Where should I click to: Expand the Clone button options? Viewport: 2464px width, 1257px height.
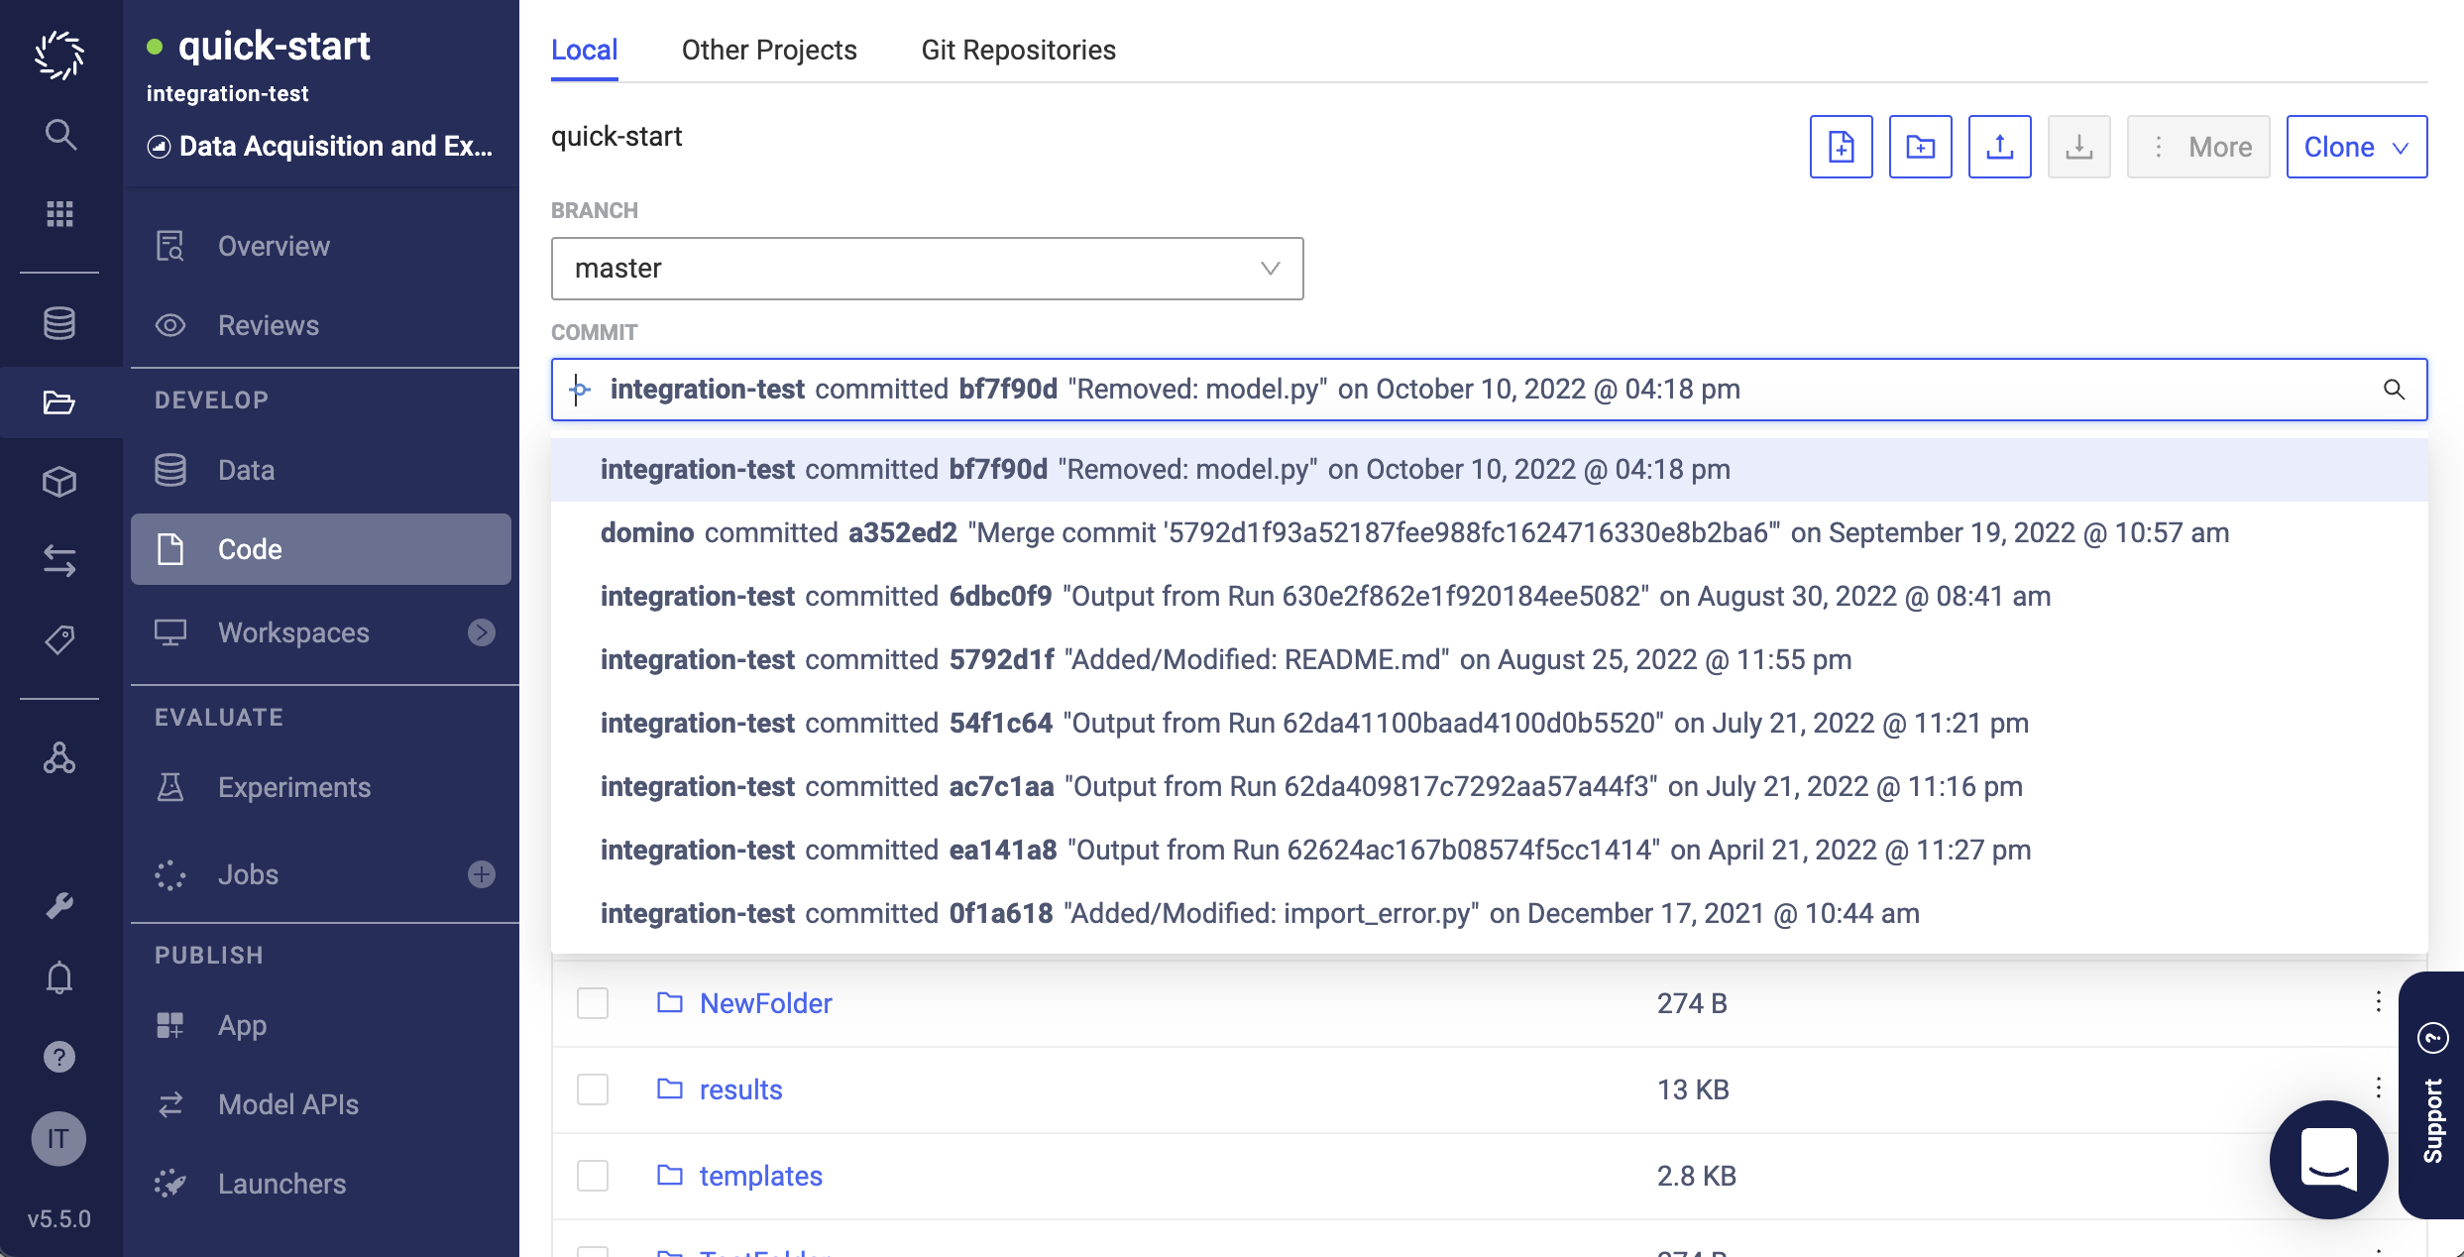(x=2402, y=145)
